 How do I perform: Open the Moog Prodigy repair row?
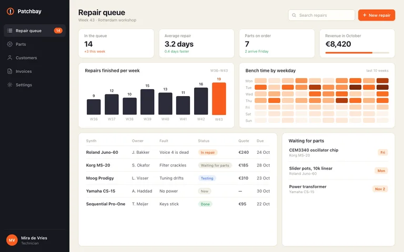178,178
